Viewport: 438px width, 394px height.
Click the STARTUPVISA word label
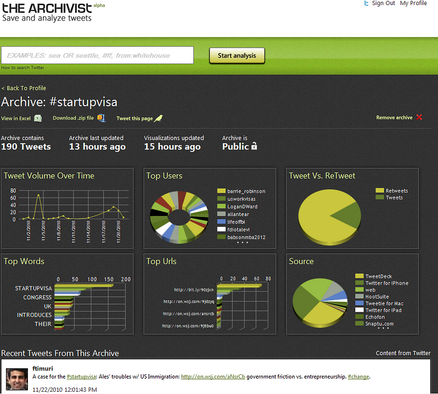pyautogui.click(x=33, y=288)
